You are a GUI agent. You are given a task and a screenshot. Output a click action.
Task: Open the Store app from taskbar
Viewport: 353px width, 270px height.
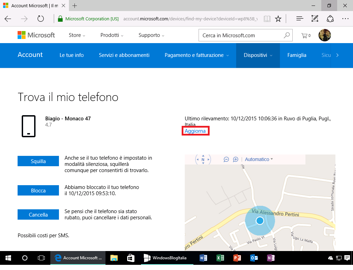click(x=131, y=258)
